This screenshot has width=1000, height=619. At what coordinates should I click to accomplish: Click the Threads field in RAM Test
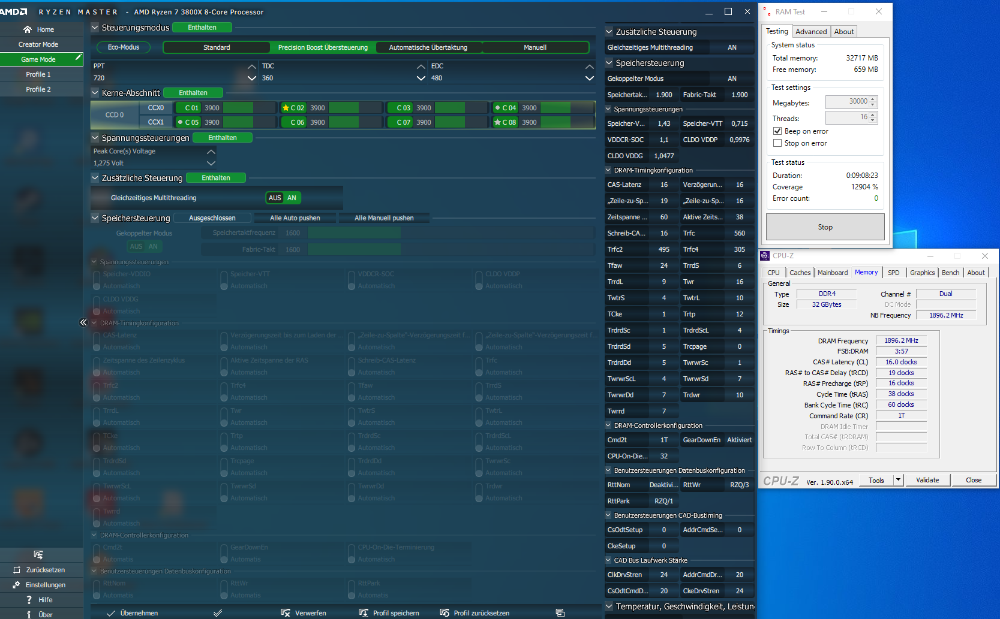coord(847,117)
